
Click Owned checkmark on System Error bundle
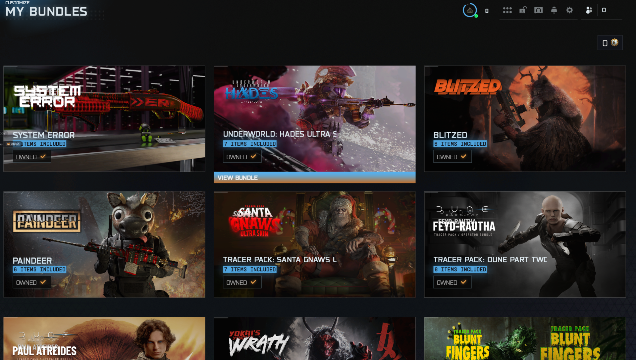point(43,157)
